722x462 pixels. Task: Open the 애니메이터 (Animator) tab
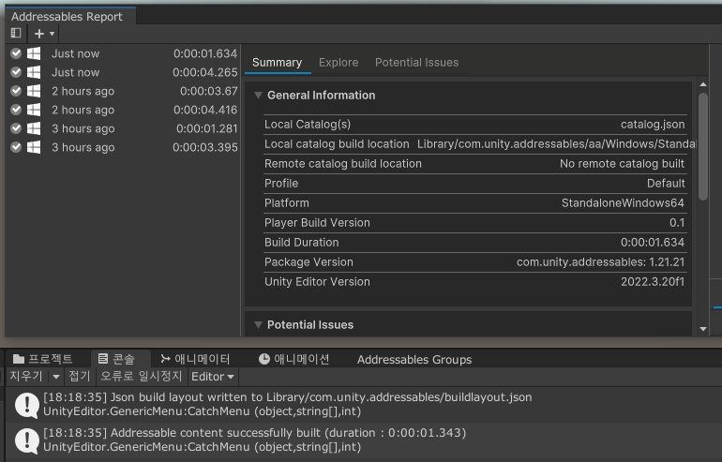click(x=195, y=359)
